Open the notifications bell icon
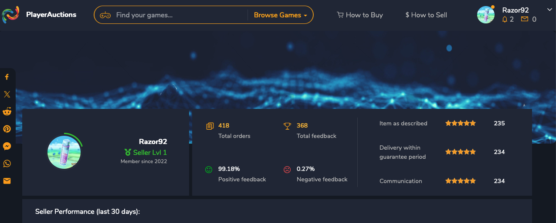556x223 pixels. coord(505,20)
